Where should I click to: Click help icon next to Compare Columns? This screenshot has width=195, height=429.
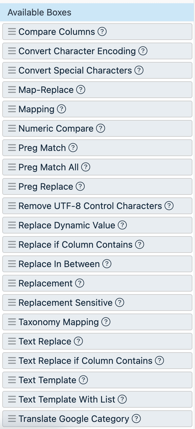(102, 32)
